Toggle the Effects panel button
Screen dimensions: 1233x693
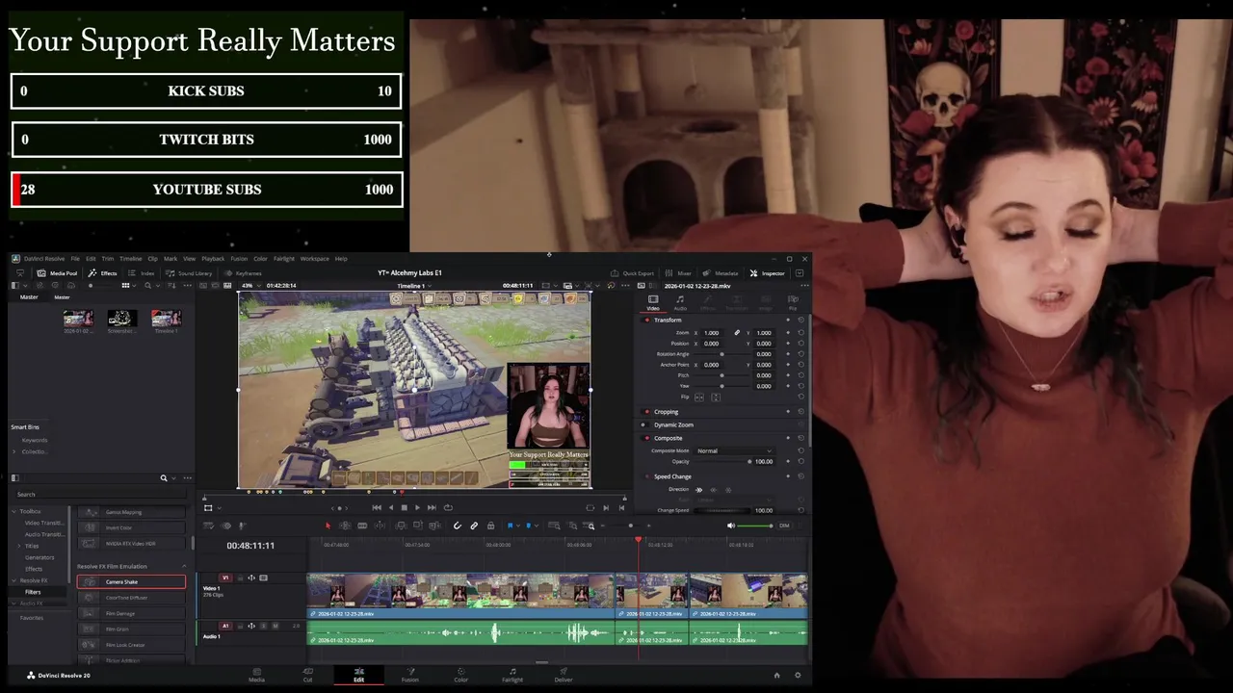(x=102, y=273)
